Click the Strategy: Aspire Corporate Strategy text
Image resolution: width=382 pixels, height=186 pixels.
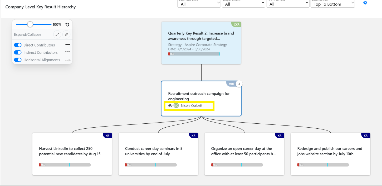pyautogui.click(x=198, y=45)
